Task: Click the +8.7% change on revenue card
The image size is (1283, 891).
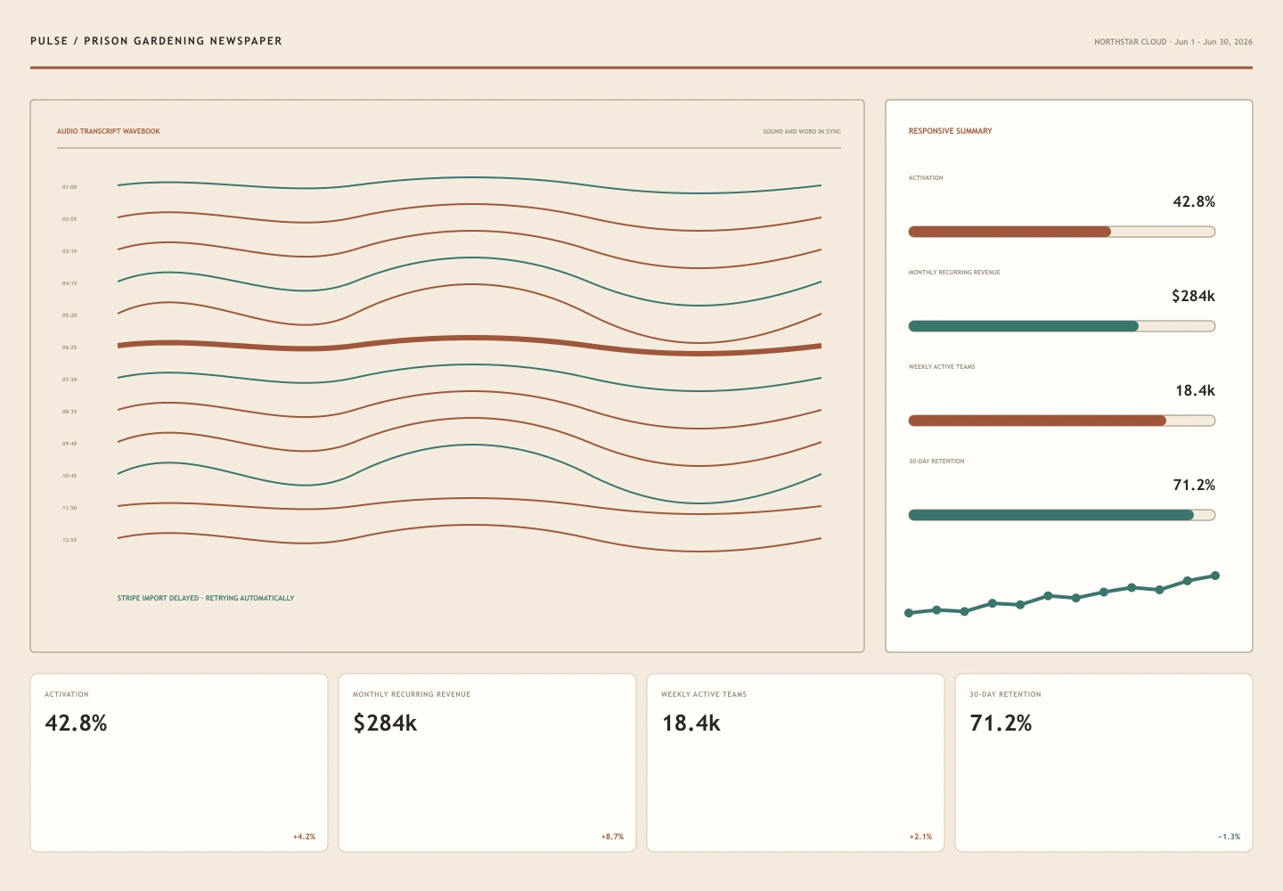Action: [x=612, y=837]
